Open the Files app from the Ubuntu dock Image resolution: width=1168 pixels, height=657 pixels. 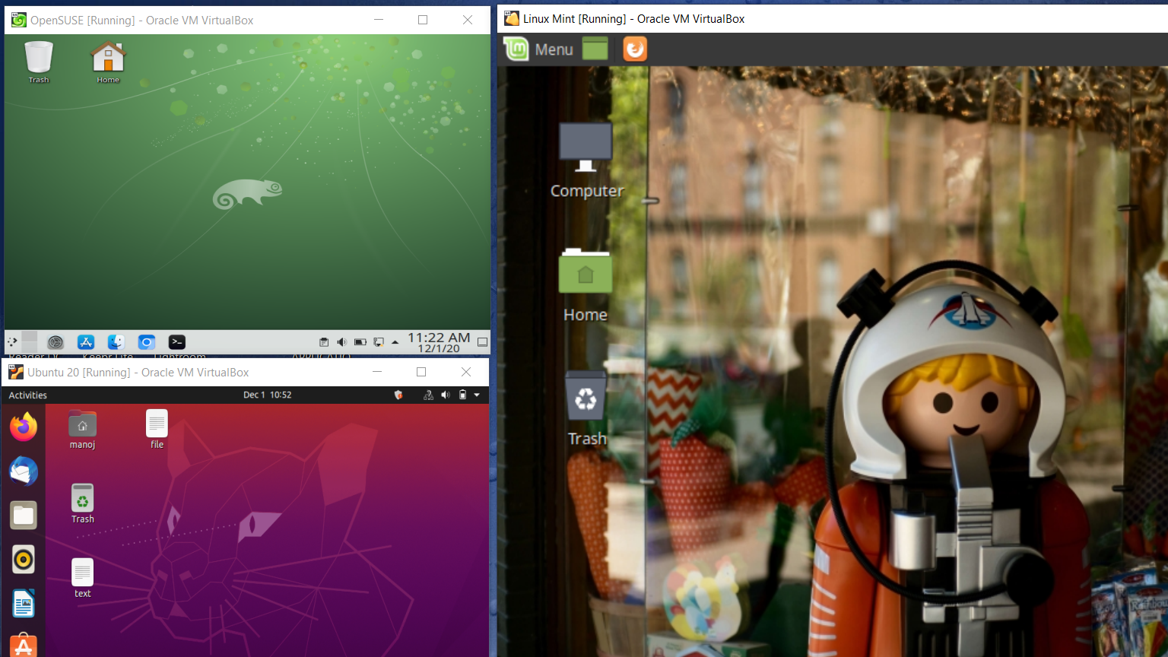click(23, 515)
